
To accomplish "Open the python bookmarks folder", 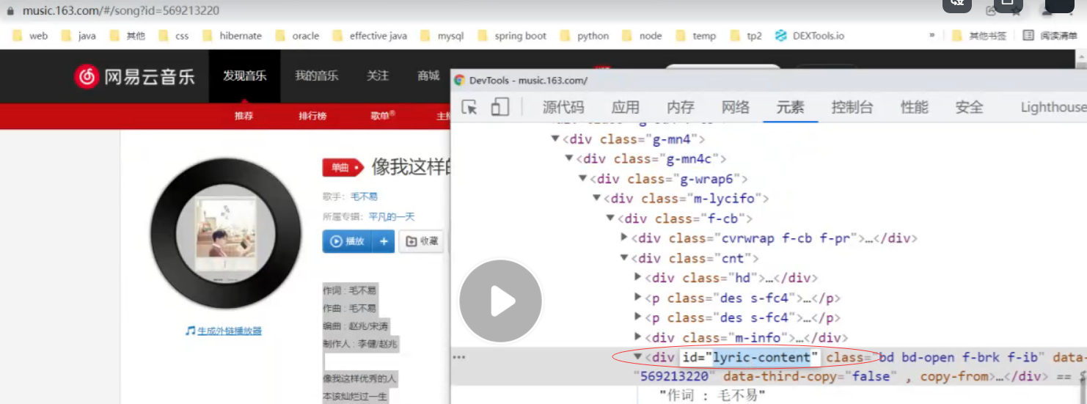I will [585, 35].
